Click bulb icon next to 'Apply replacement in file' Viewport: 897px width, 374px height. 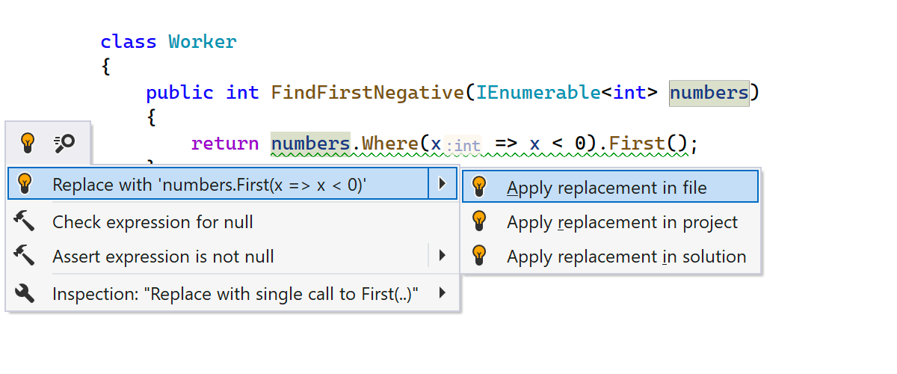(x=479, y=187)
